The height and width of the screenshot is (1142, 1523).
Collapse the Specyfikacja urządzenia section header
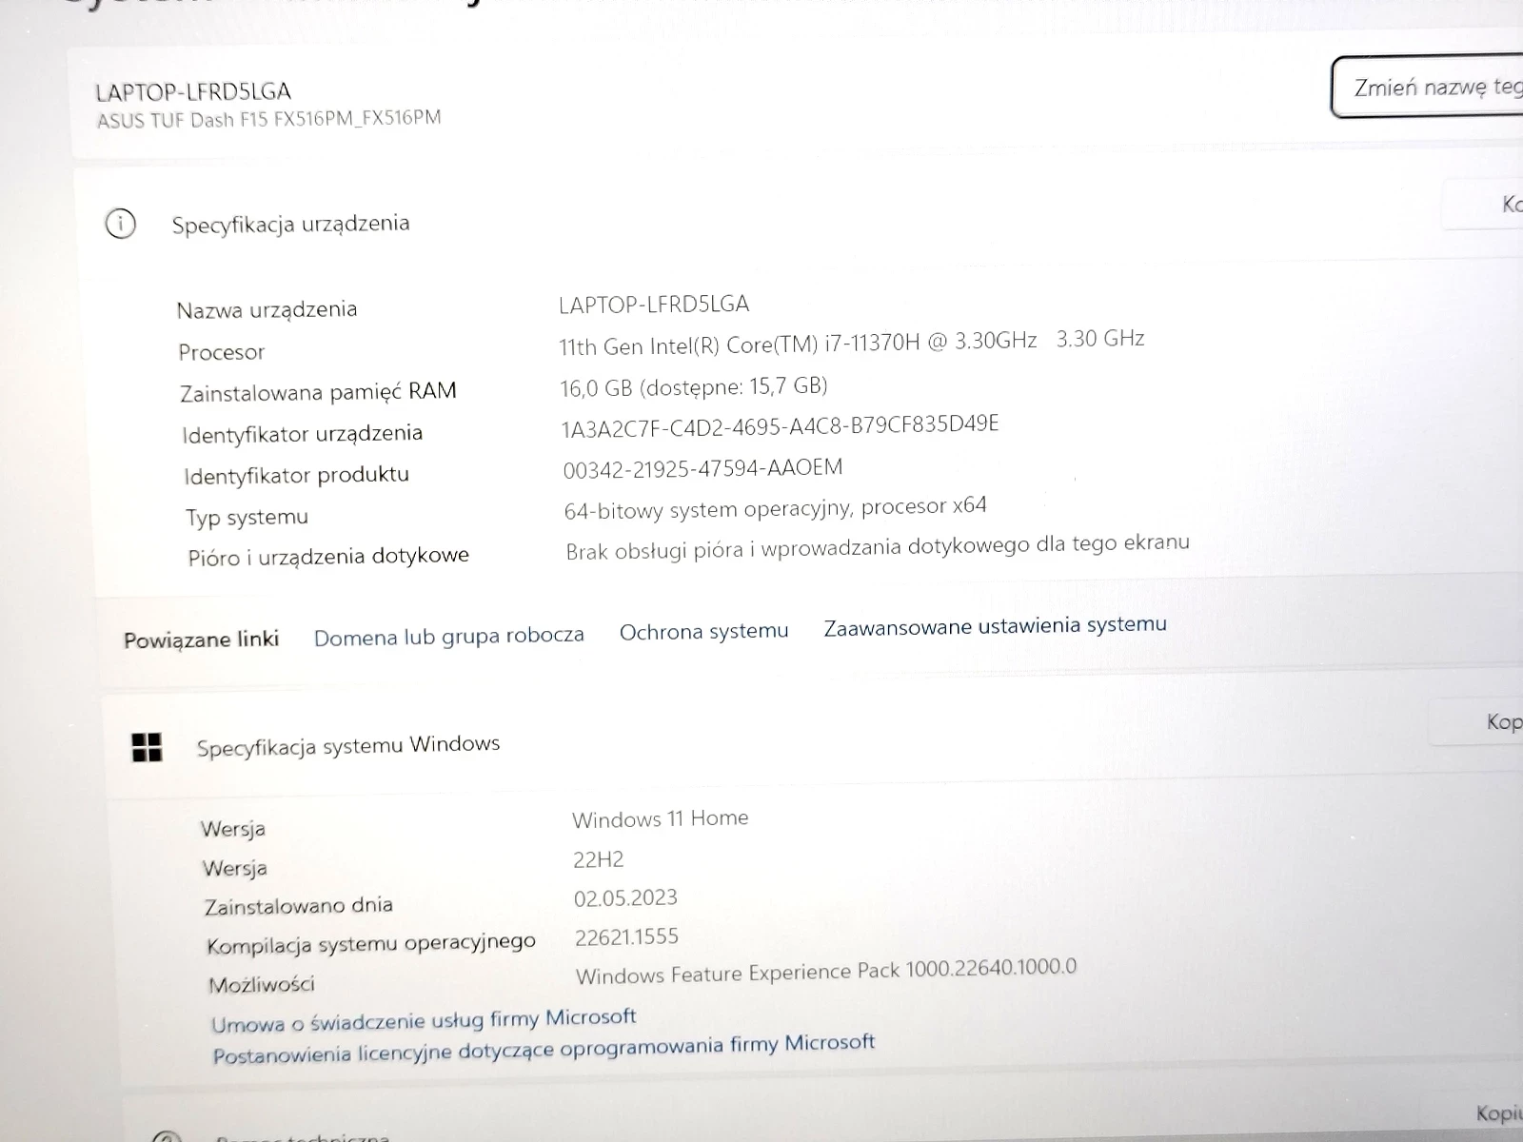point(290,224)
